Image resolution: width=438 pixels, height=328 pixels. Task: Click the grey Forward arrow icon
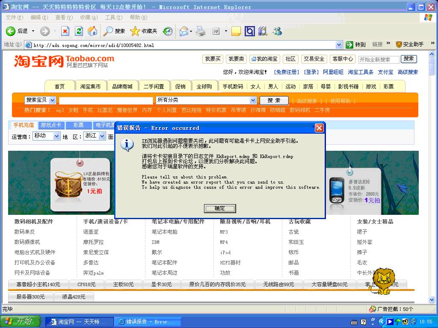tap(44, 31)
